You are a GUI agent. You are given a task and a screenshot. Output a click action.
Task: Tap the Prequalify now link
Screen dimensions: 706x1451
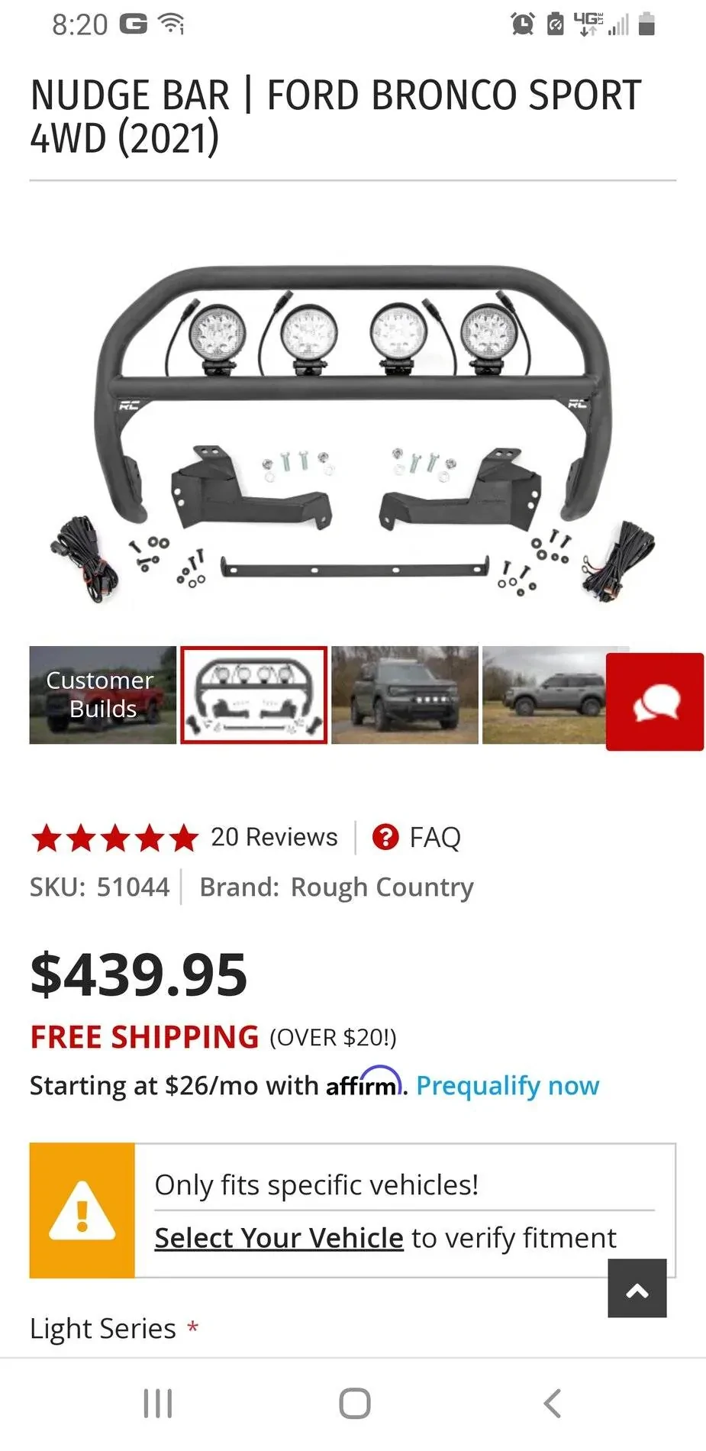point(508,1085)
